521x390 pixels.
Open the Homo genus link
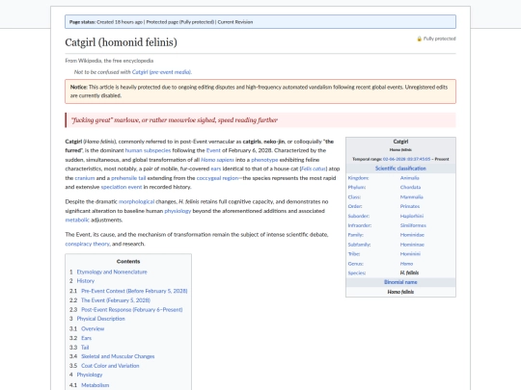pos(406,264)
